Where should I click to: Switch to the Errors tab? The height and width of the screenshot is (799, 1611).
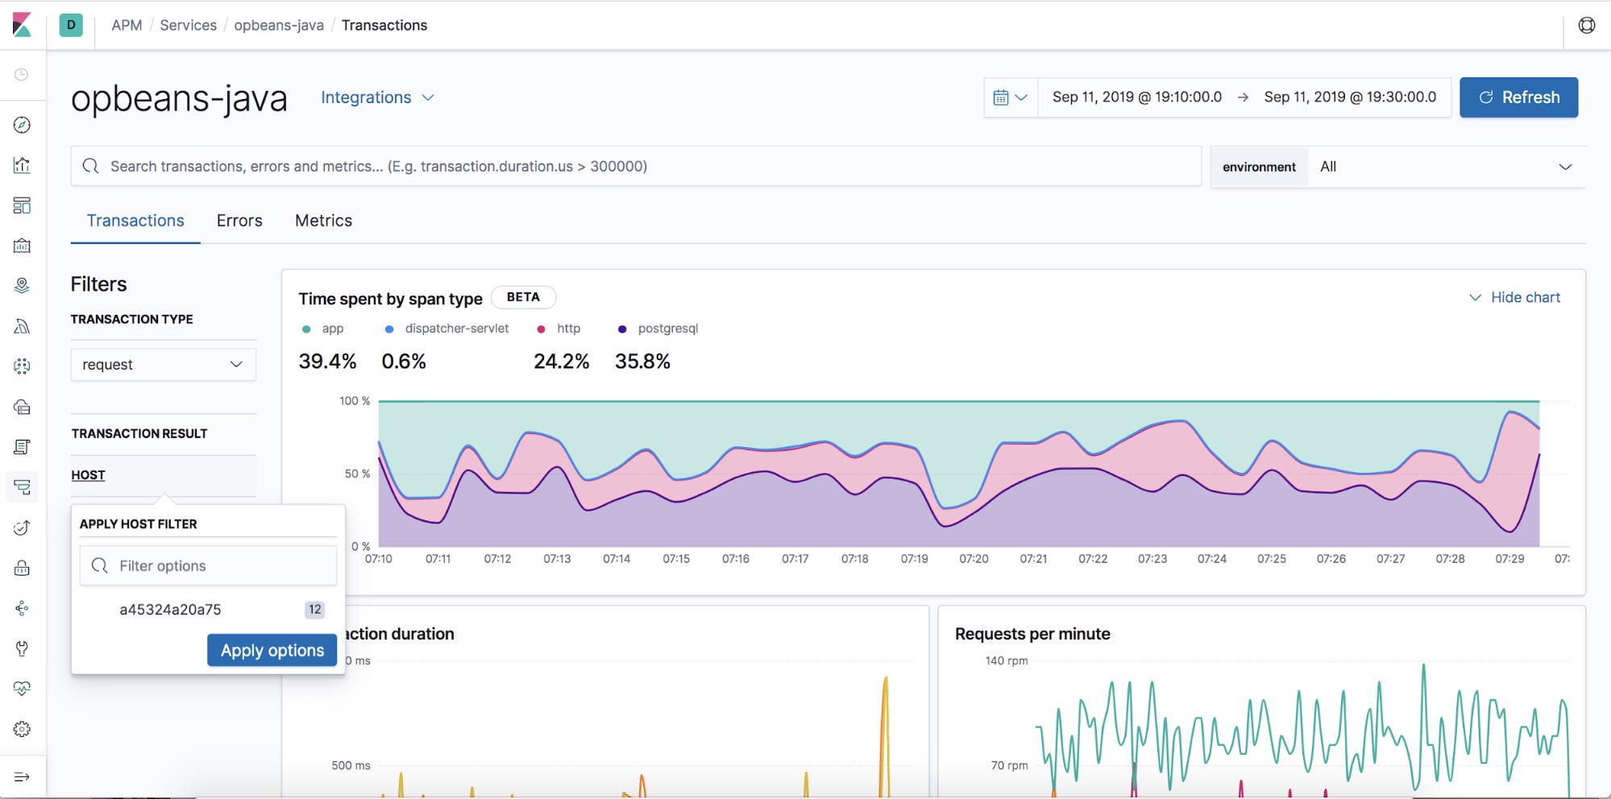pyautogui.click(x=239, y=220)
